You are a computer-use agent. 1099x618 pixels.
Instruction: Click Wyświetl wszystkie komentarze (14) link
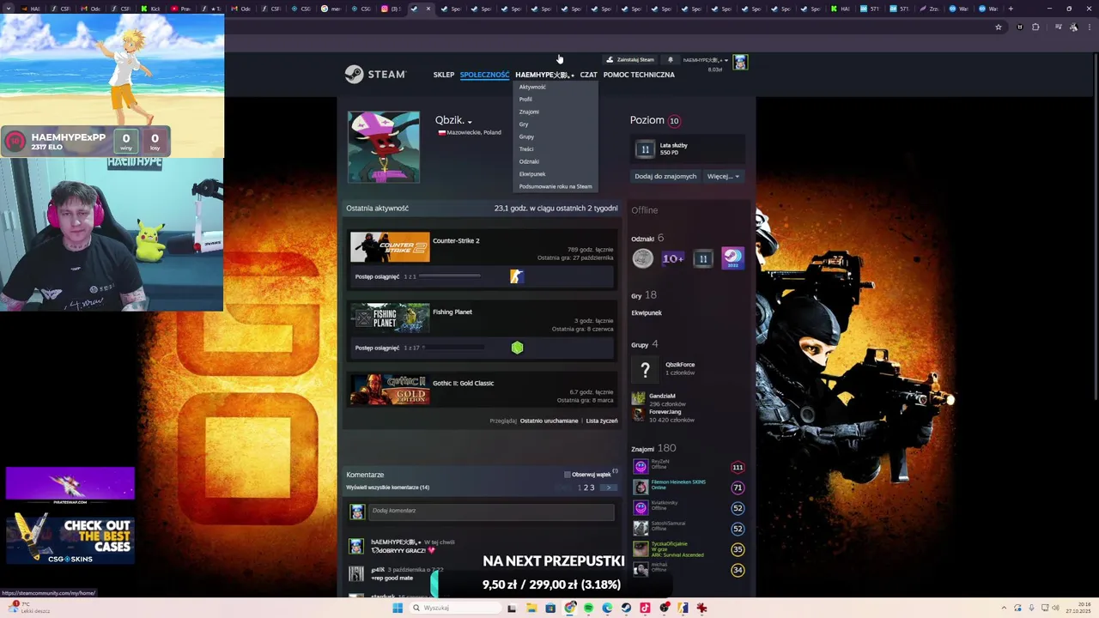[388, 488]
